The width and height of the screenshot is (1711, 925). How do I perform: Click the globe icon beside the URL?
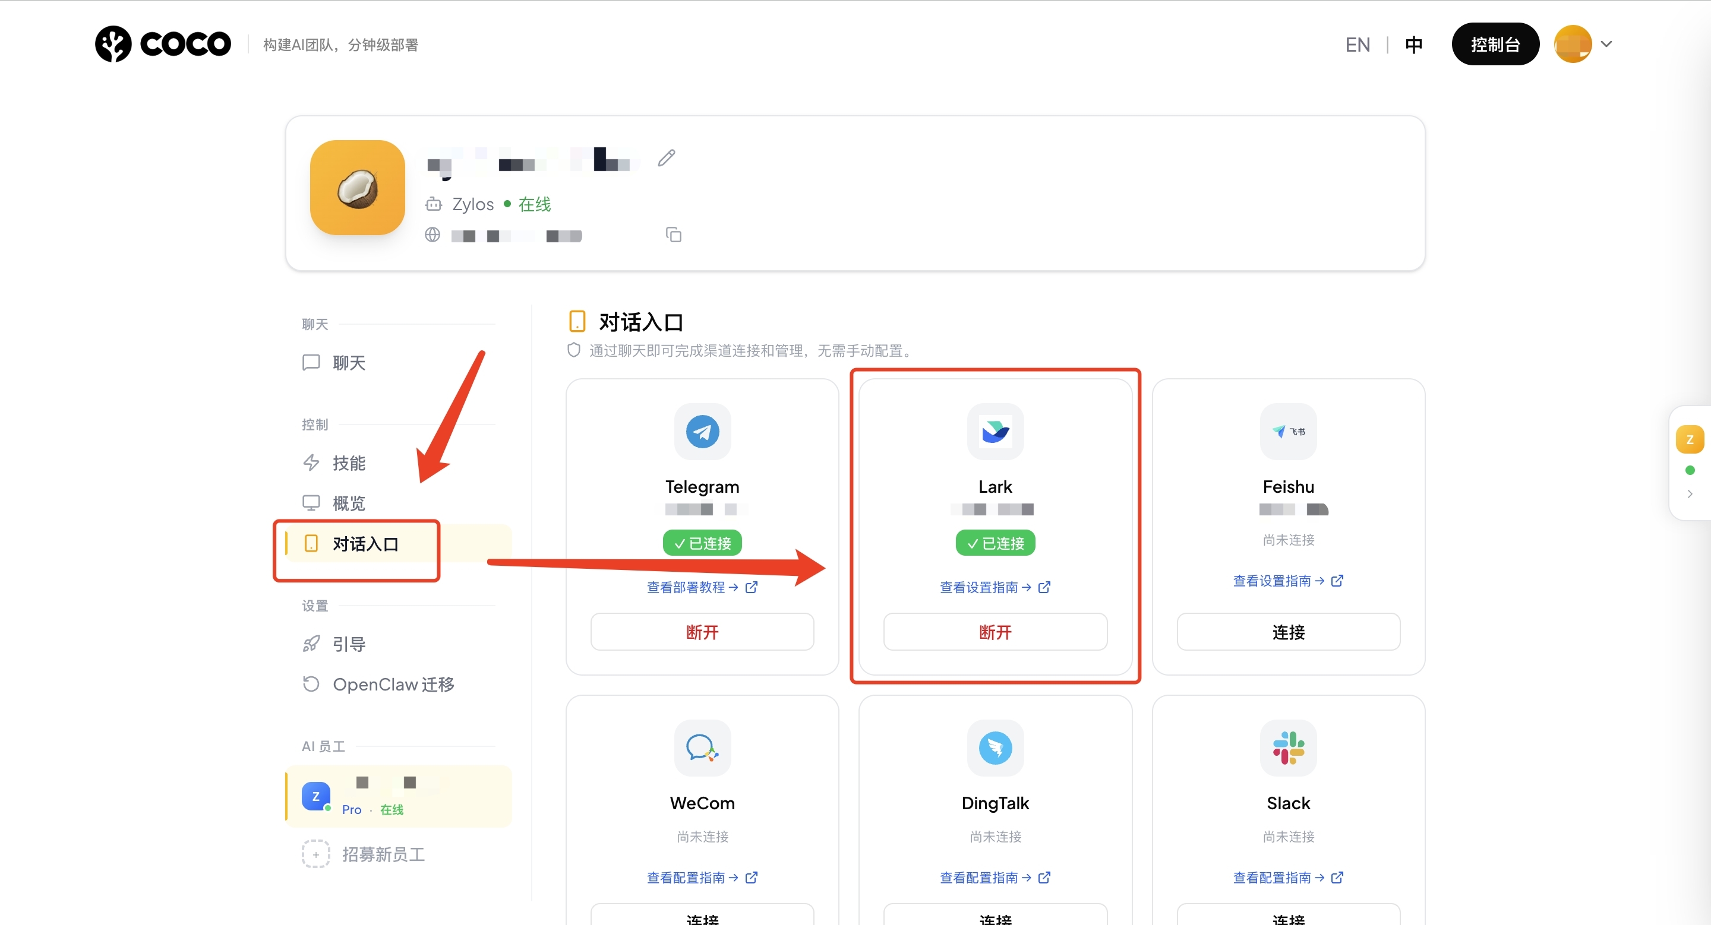pyautogui.click(x=433, y=235)
